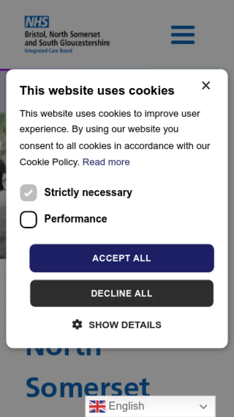Click the UK flag icon
This screenshot has width=234, height=417.
[x=97, y=406]
